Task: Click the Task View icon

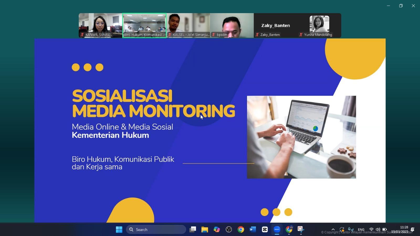Action: pyautogui.click(x=193, y=229)
